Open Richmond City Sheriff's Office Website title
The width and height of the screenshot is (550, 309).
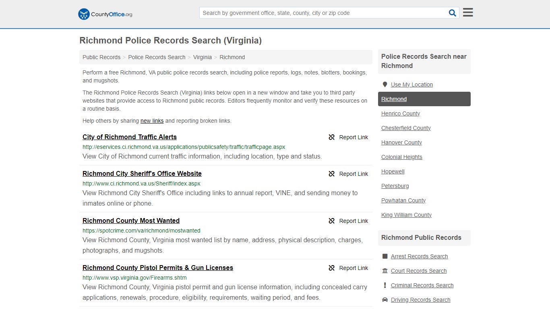(x=142, y=173)
